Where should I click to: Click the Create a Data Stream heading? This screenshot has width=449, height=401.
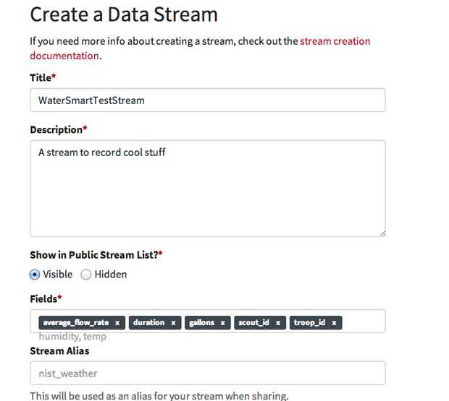(124, 14)
